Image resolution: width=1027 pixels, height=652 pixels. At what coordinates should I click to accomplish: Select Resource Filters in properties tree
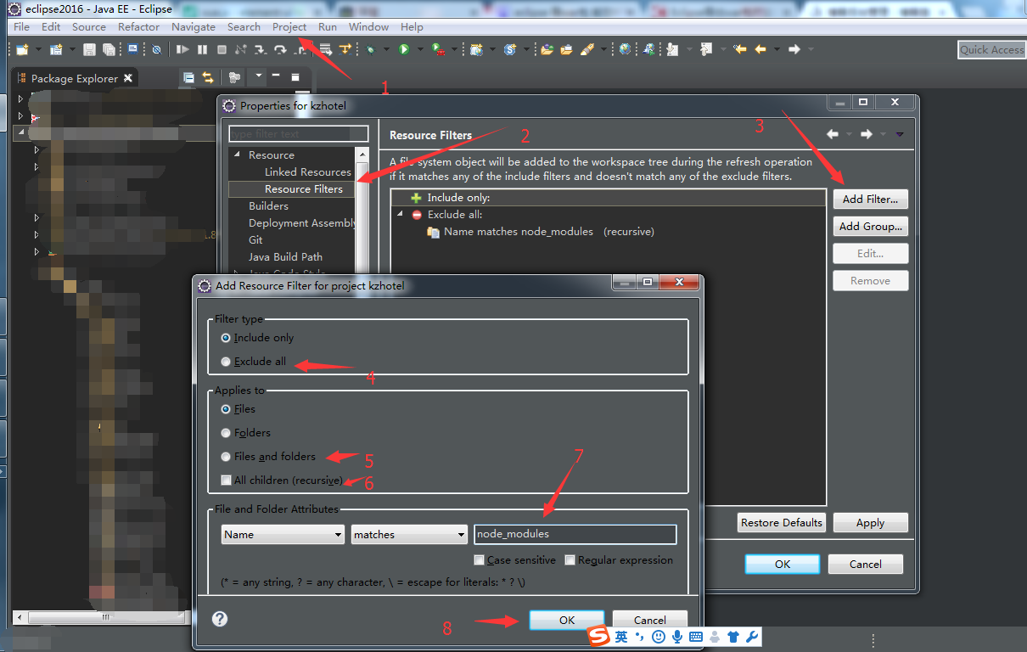point(304,188)
